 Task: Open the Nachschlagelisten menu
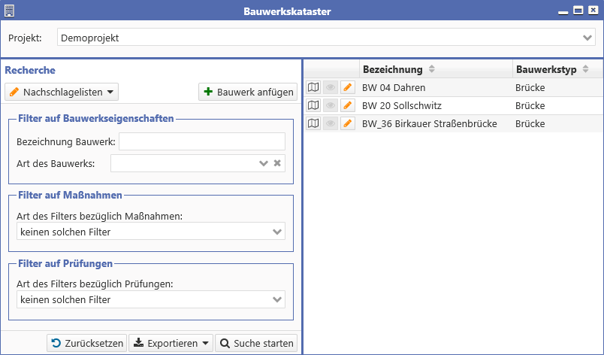point(62,92)
